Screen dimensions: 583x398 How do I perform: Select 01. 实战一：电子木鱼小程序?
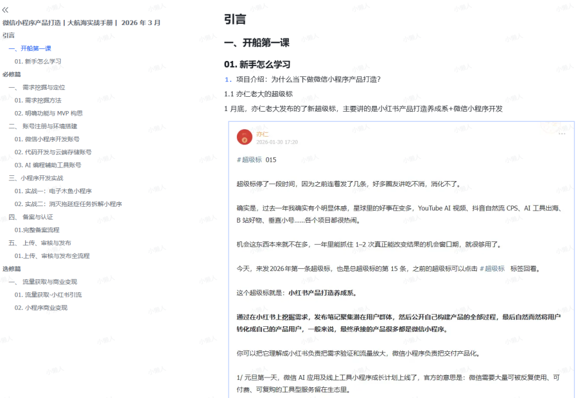click(53, 191)
